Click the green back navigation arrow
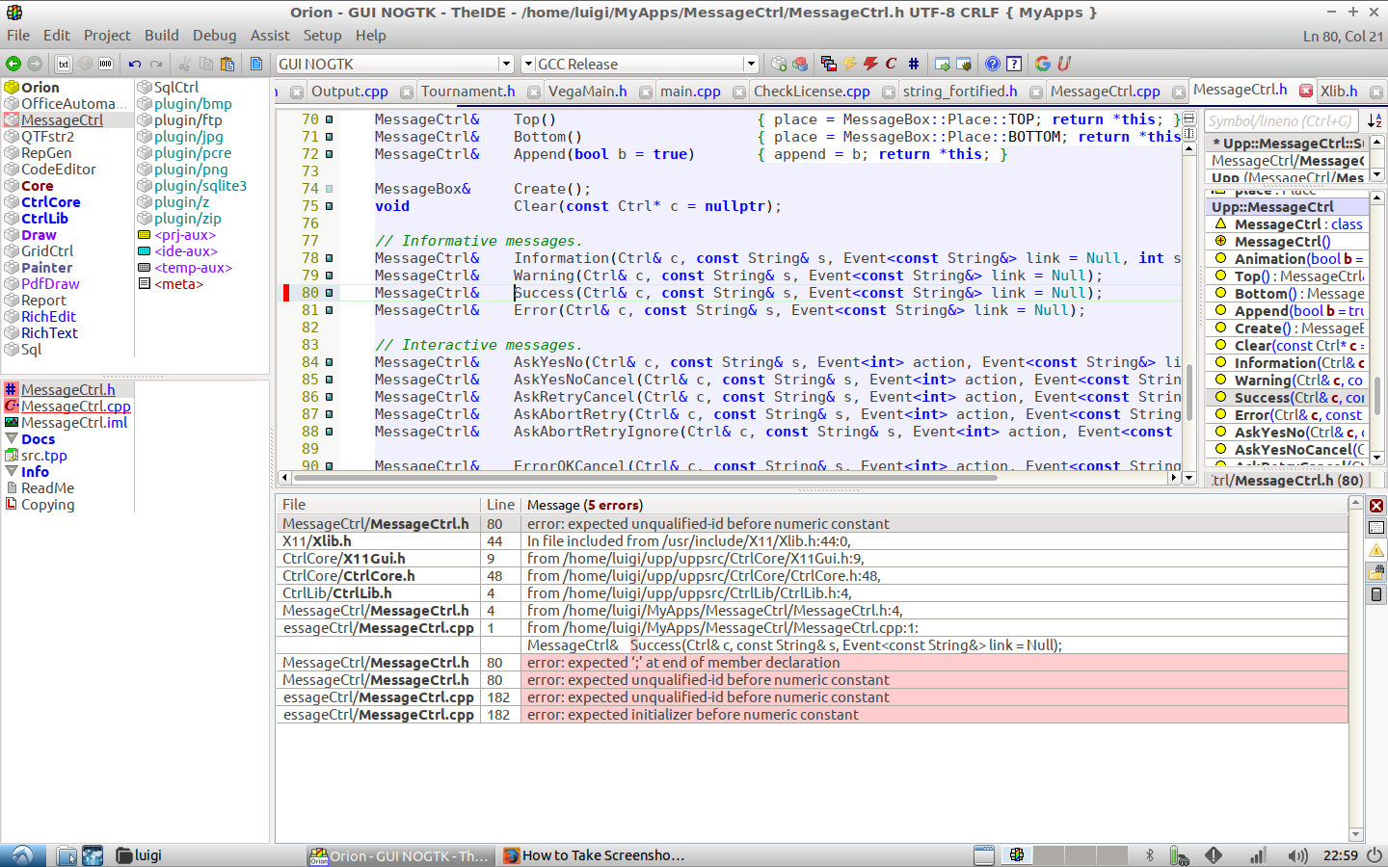This screenshot has width=1388, height=867. click(13, 64)
